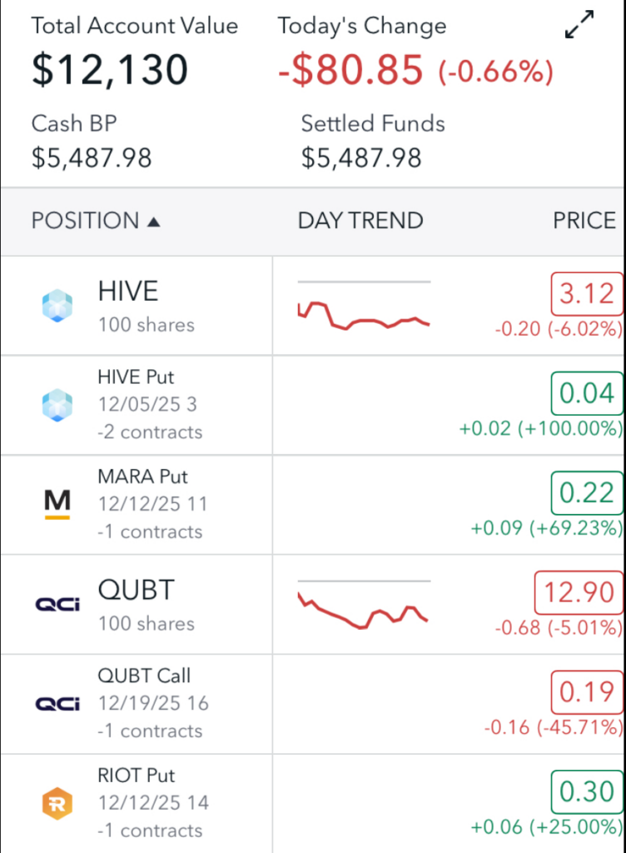The image size is (626, 853).
Task: Sort by the POSITION column header
Action: tap(95, 221)
